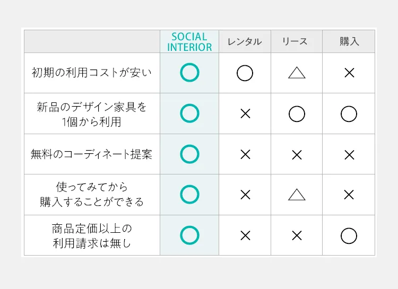This screenshot has height=289, width=398.
Task: Click the 無料のコーディネート提案 row label
Action: pos(91,154)
